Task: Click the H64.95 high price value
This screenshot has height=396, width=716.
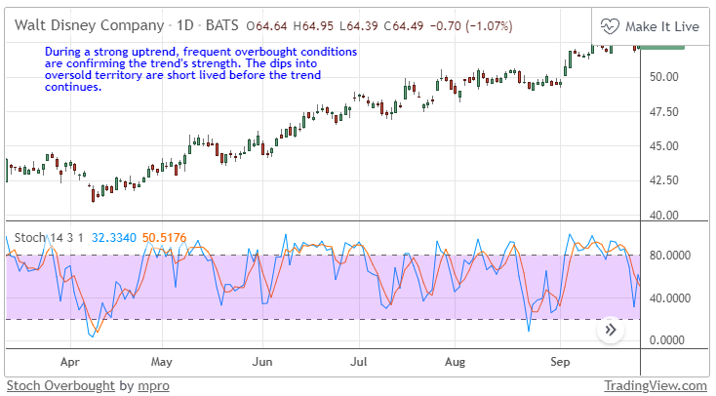Action: (x=313, y=26)
